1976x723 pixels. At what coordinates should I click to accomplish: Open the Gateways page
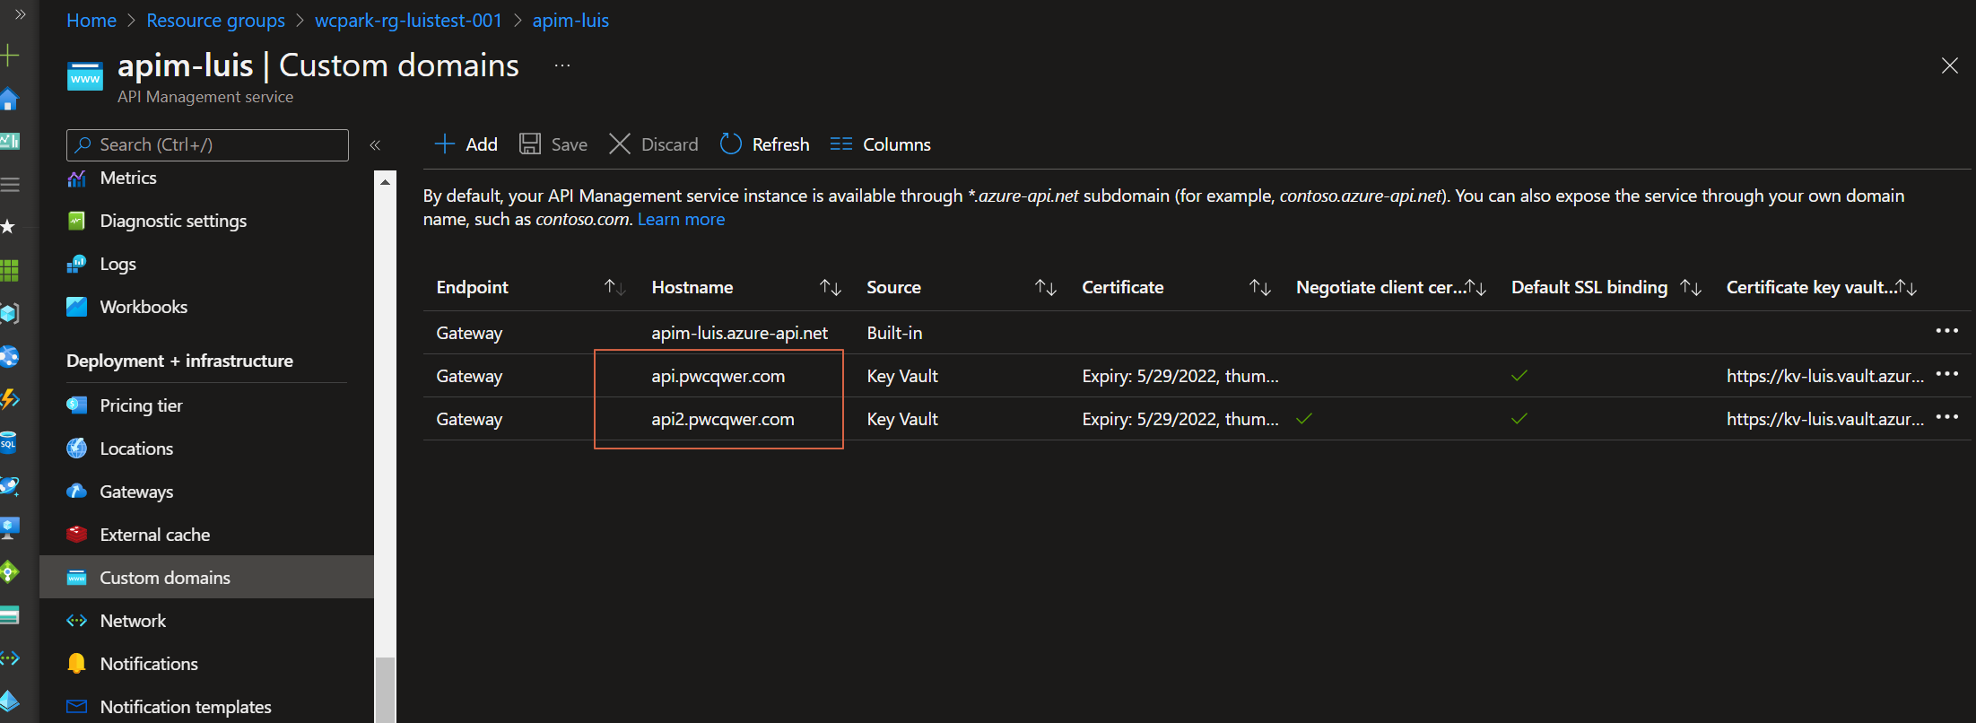point(136,492)
